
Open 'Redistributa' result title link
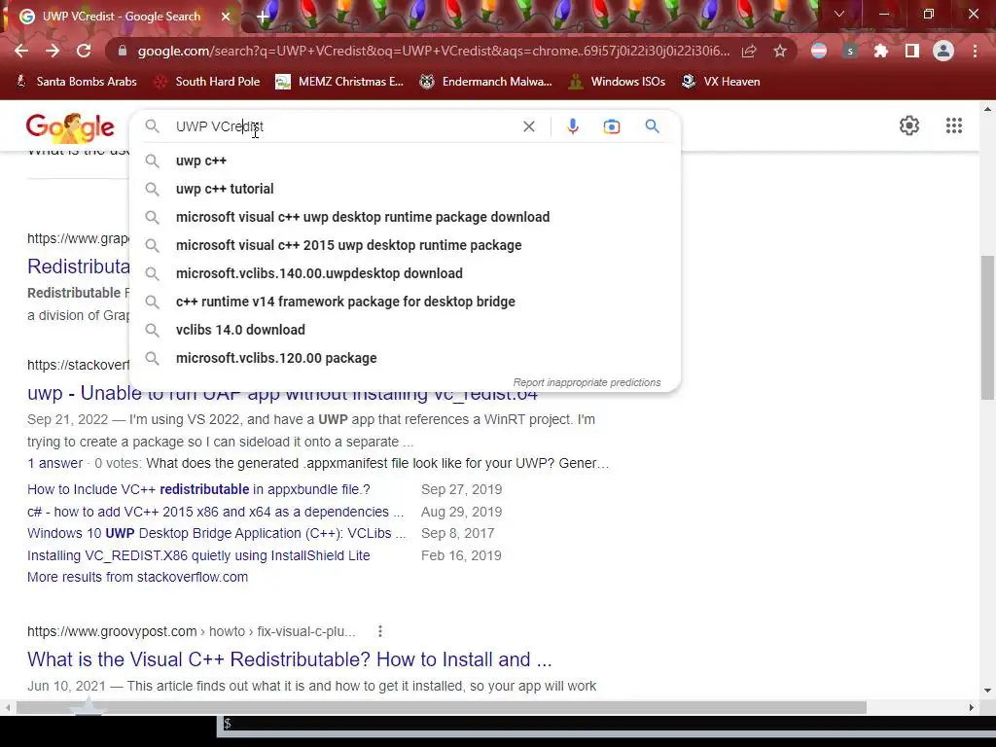click(78, 267)
